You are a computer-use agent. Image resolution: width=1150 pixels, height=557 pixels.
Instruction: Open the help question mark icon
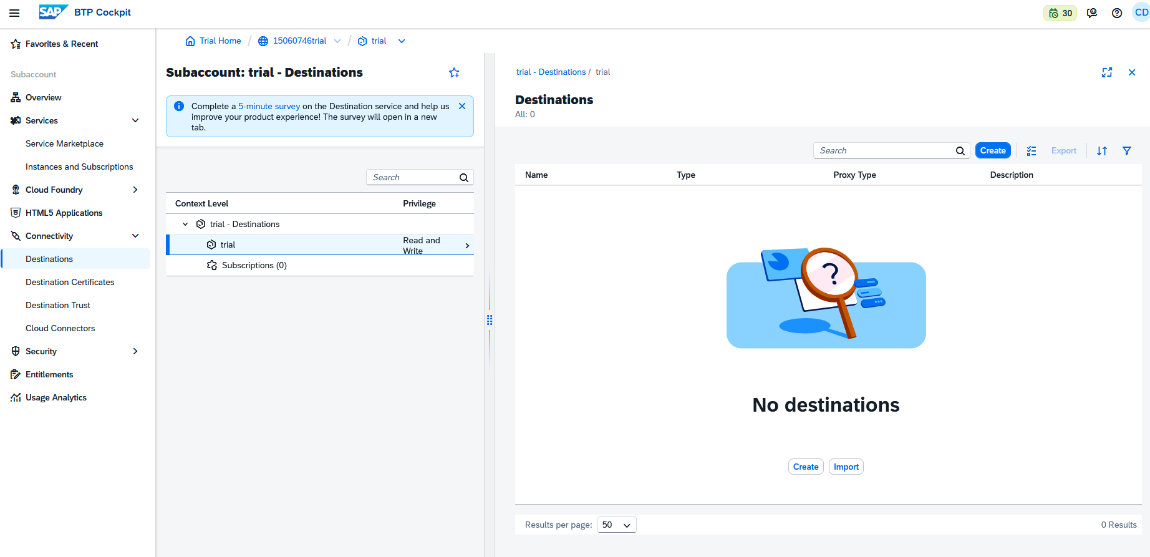1117,13
